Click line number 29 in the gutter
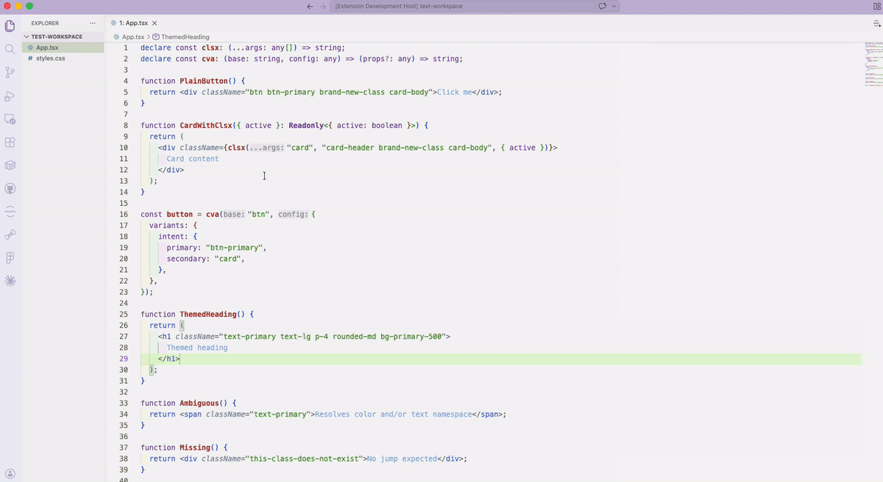Viewport: 883px width, 482px height. click(124, 359)
